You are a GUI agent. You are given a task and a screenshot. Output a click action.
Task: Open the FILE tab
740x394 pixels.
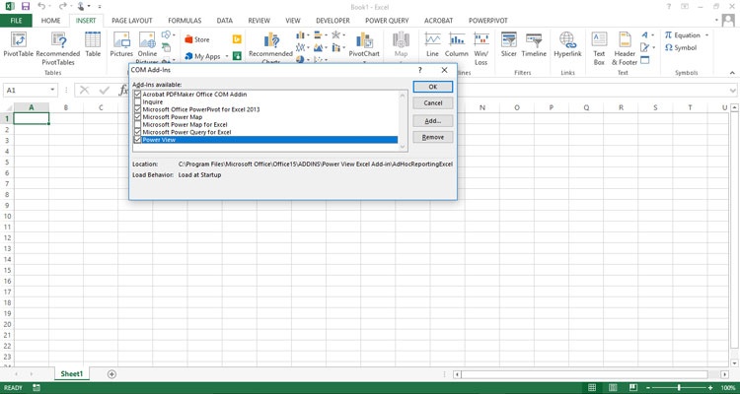click(x=16, y=21)
